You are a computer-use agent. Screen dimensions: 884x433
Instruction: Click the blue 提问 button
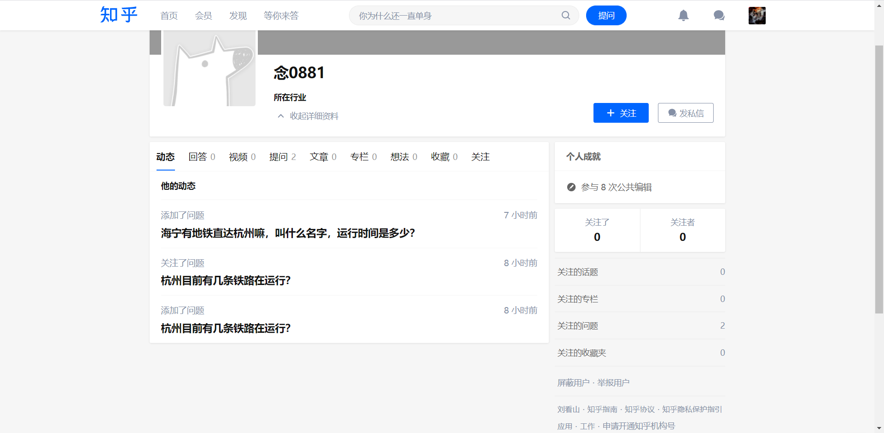pos(606,16)
